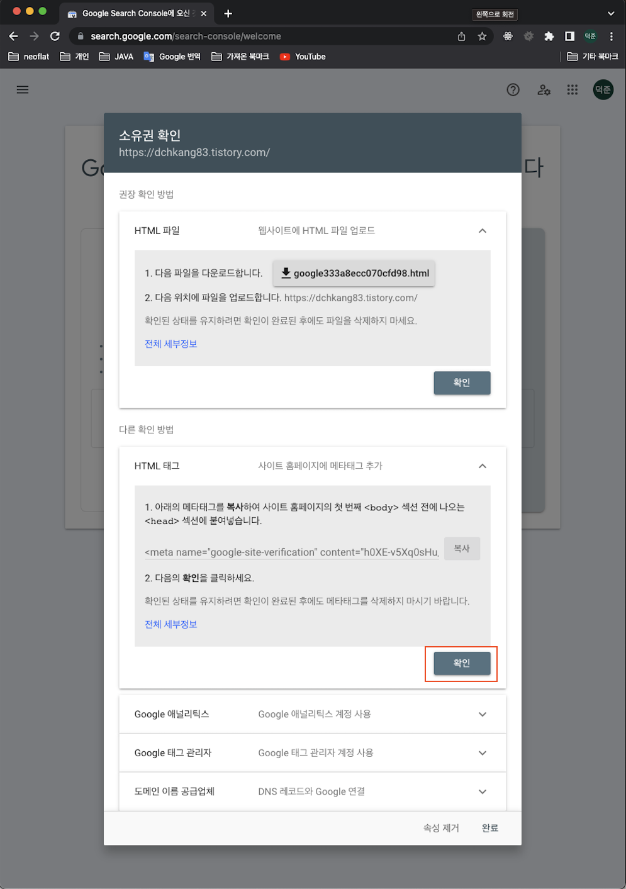
Task: Open the Chrome three-dot menu
Action: pos(611,36)
